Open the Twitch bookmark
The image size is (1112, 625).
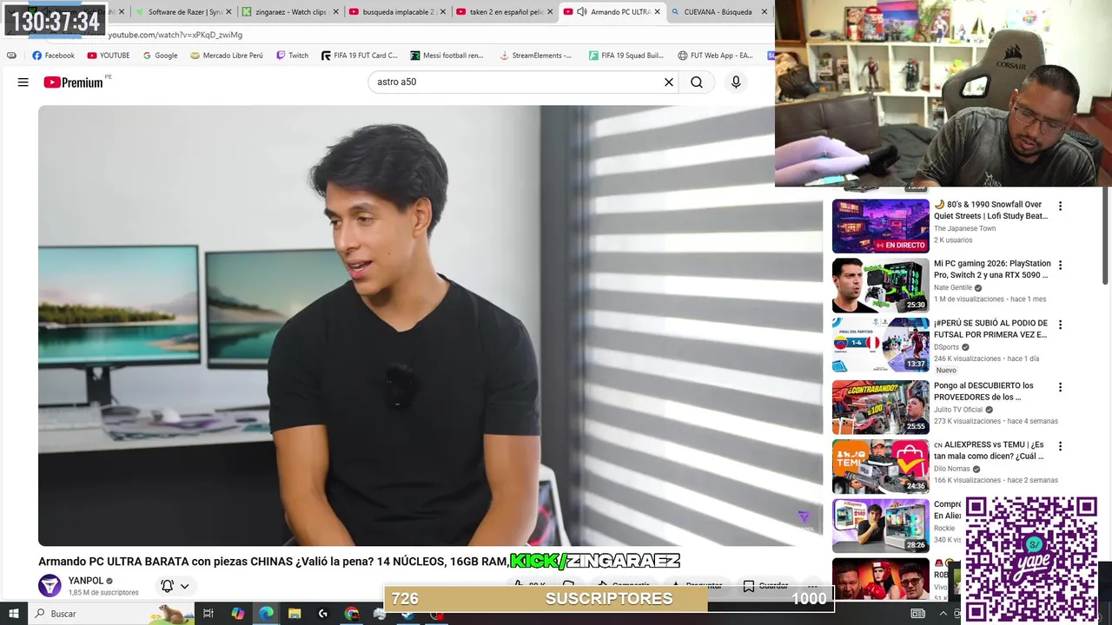click(x=292, y=56)
